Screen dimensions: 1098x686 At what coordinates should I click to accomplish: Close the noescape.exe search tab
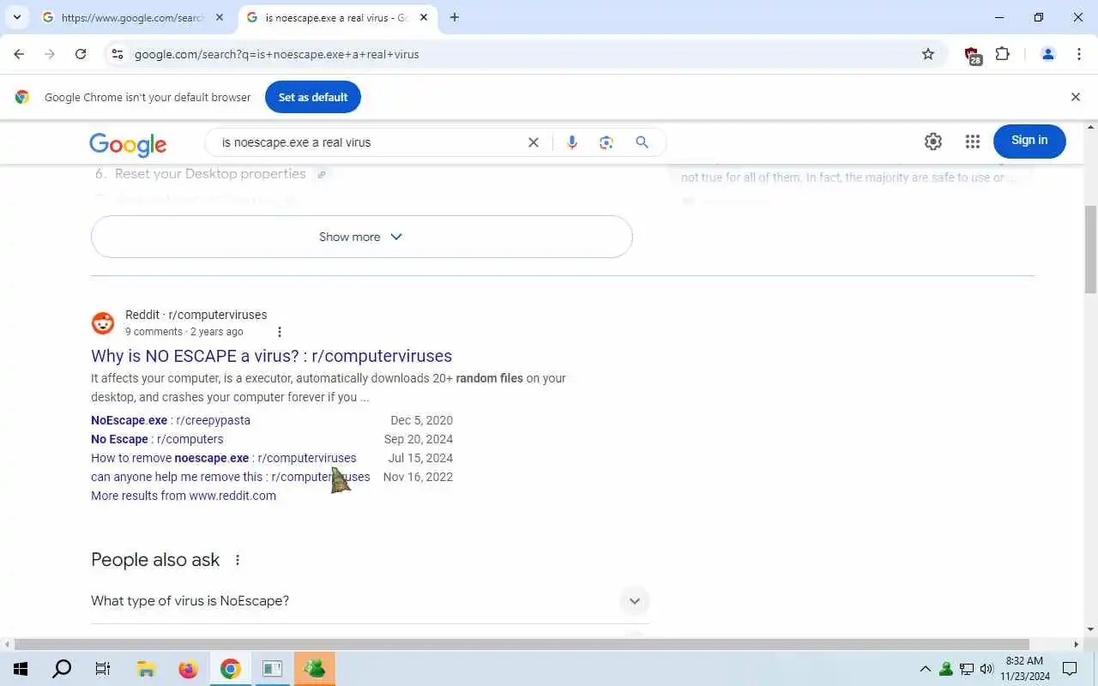[424, 17]
